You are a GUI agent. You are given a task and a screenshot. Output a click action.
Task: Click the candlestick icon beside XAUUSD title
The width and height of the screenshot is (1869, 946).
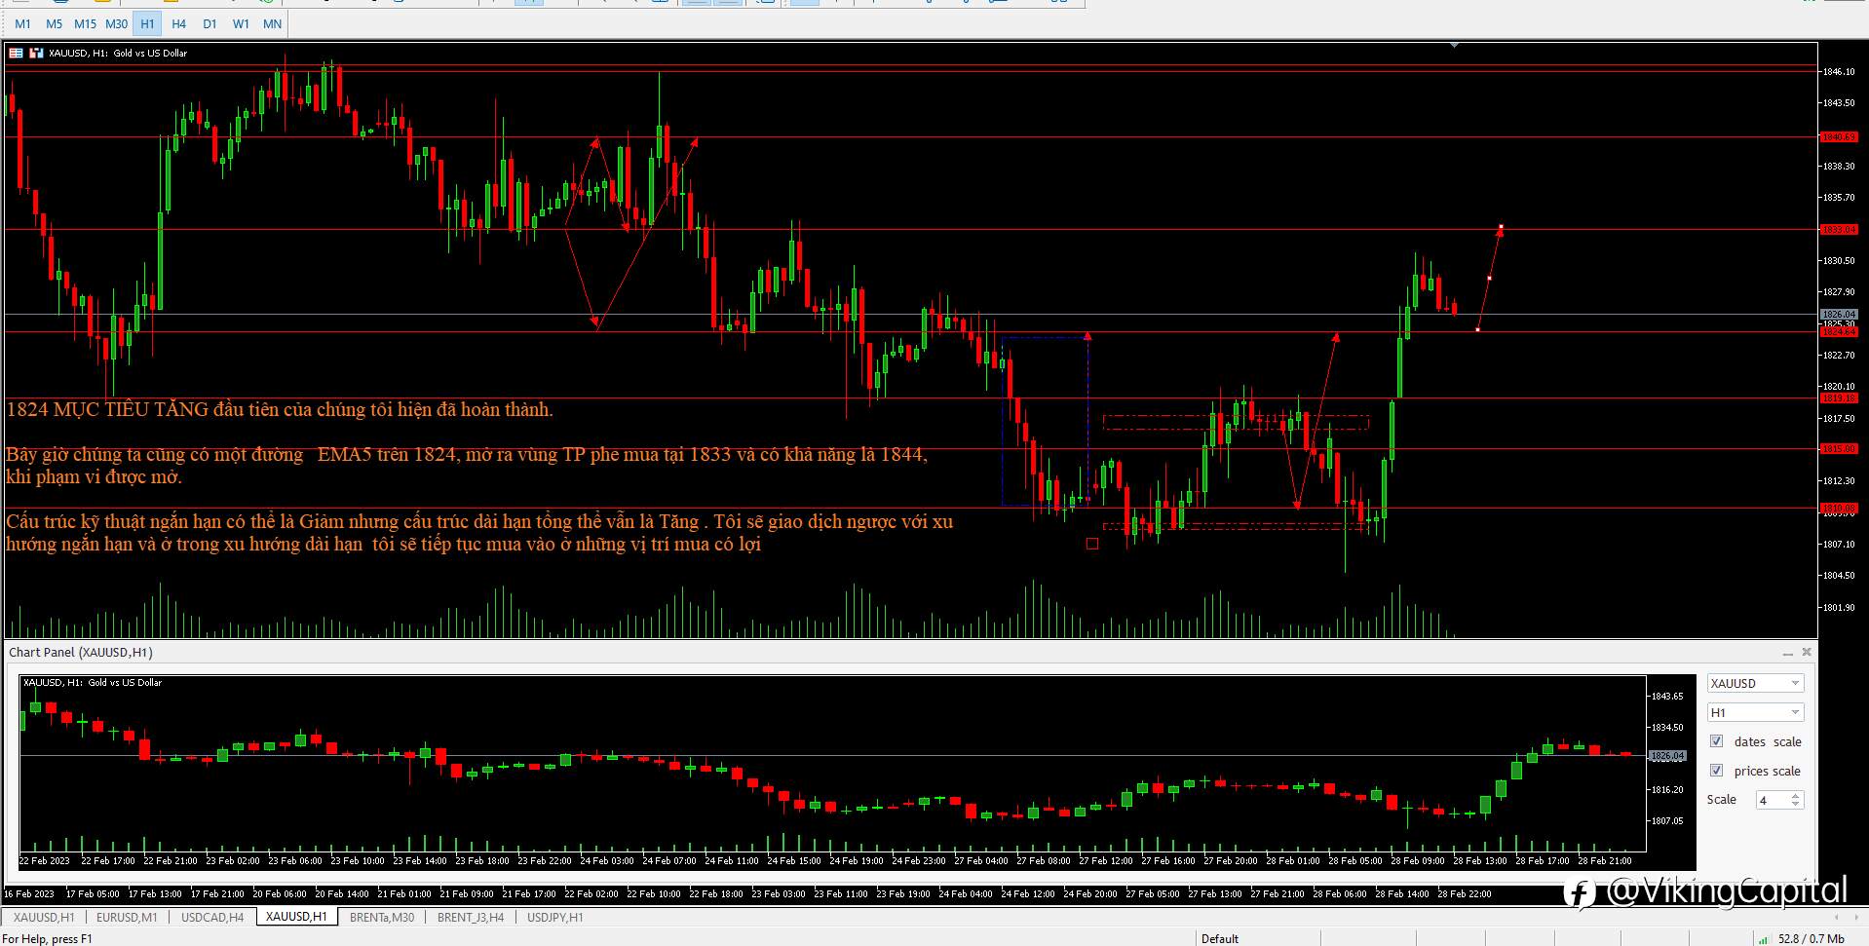coord(36,53)
